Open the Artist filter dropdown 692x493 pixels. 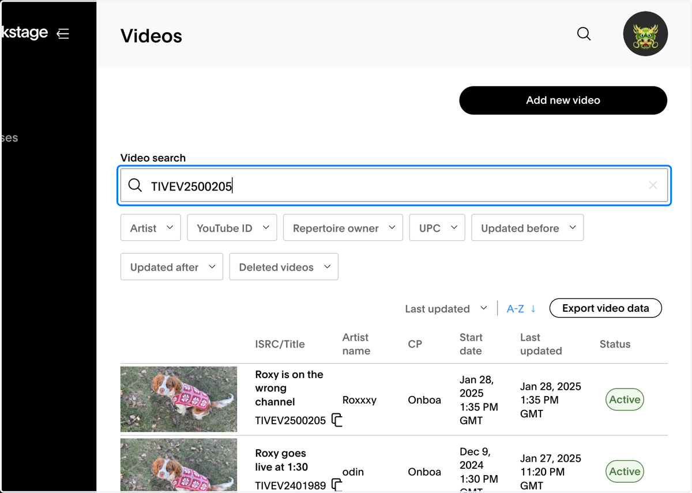(151, 228)
